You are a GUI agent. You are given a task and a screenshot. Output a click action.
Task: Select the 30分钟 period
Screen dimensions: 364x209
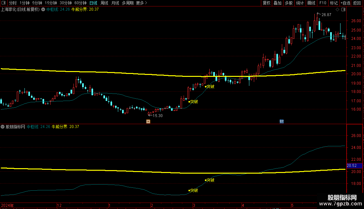[66, 3]
